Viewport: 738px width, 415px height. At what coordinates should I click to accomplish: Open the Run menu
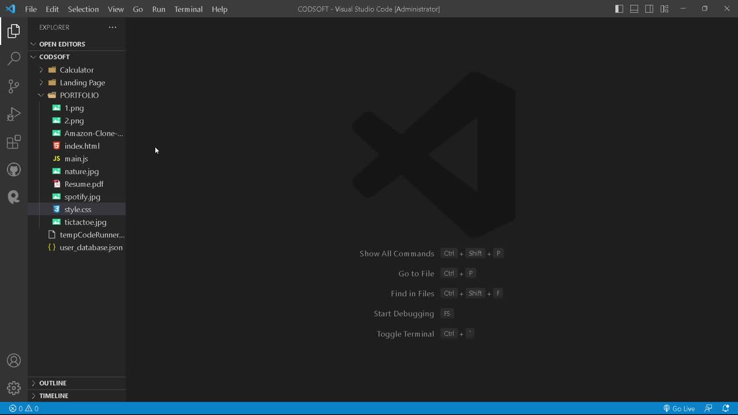click(x=159, y=9)
